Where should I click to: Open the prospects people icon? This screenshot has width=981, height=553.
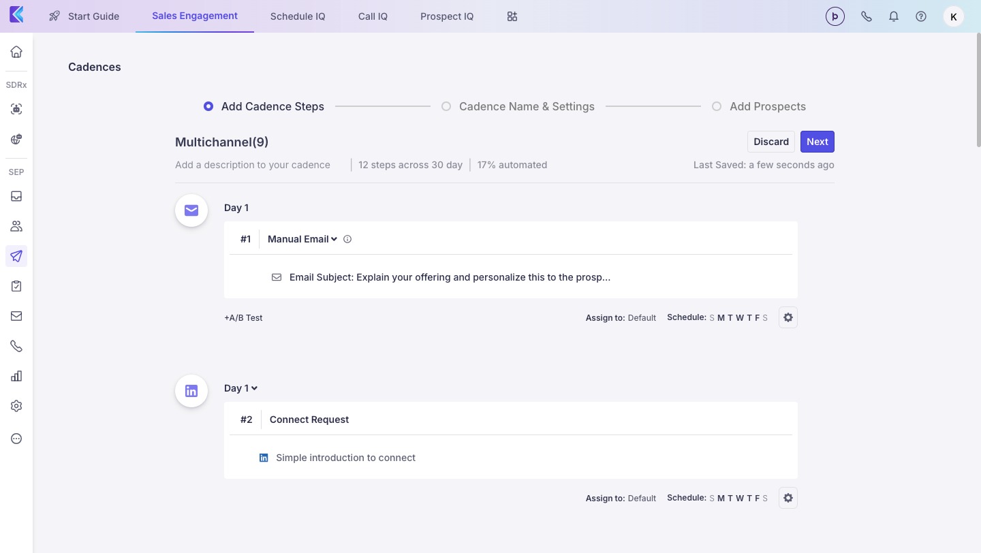(16, 226)
